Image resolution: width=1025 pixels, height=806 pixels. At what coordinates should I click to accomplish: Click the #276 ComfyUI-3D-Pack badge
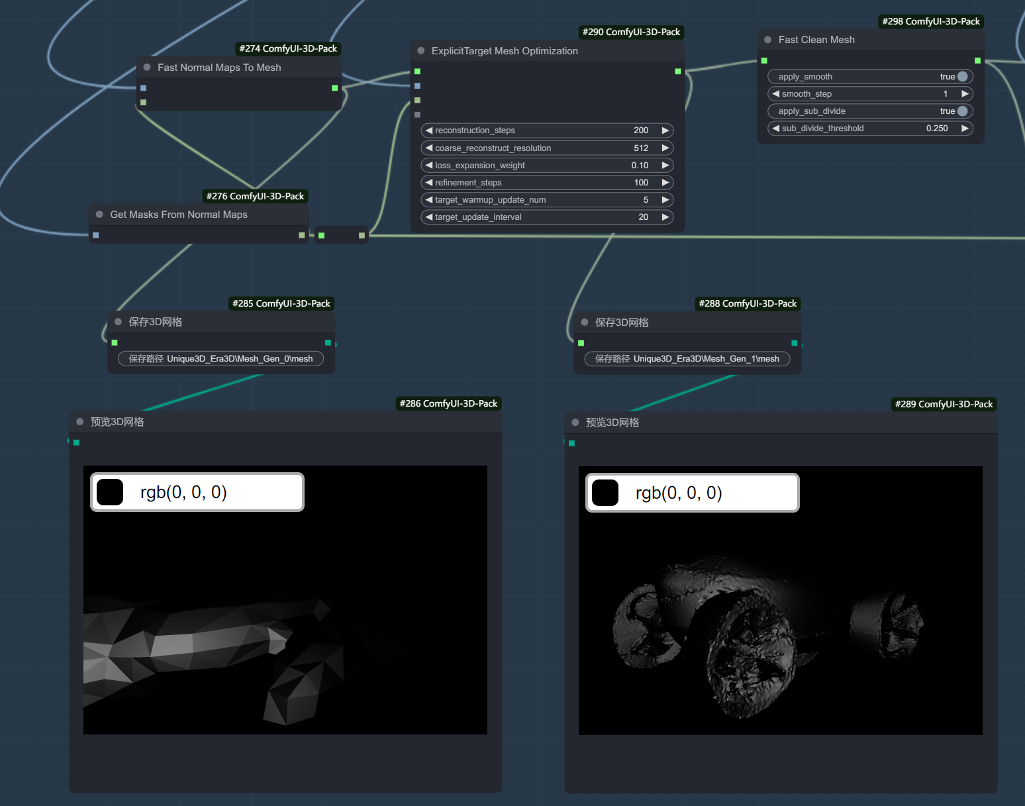point(255,196)
